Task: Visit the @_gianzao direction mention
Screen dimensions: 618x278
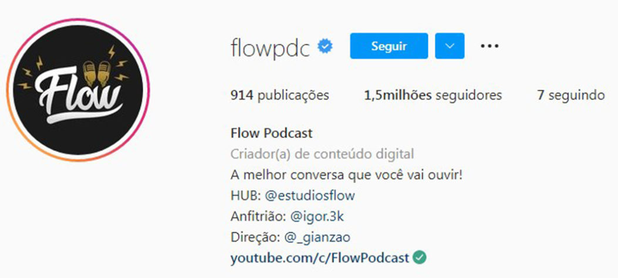Action: pos(318,238)
